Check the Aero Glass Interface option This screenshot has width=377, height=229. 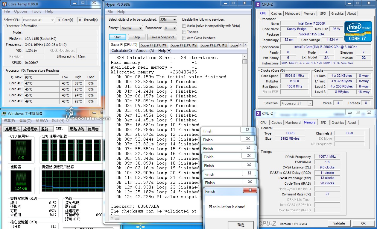(x=184, y=38)
